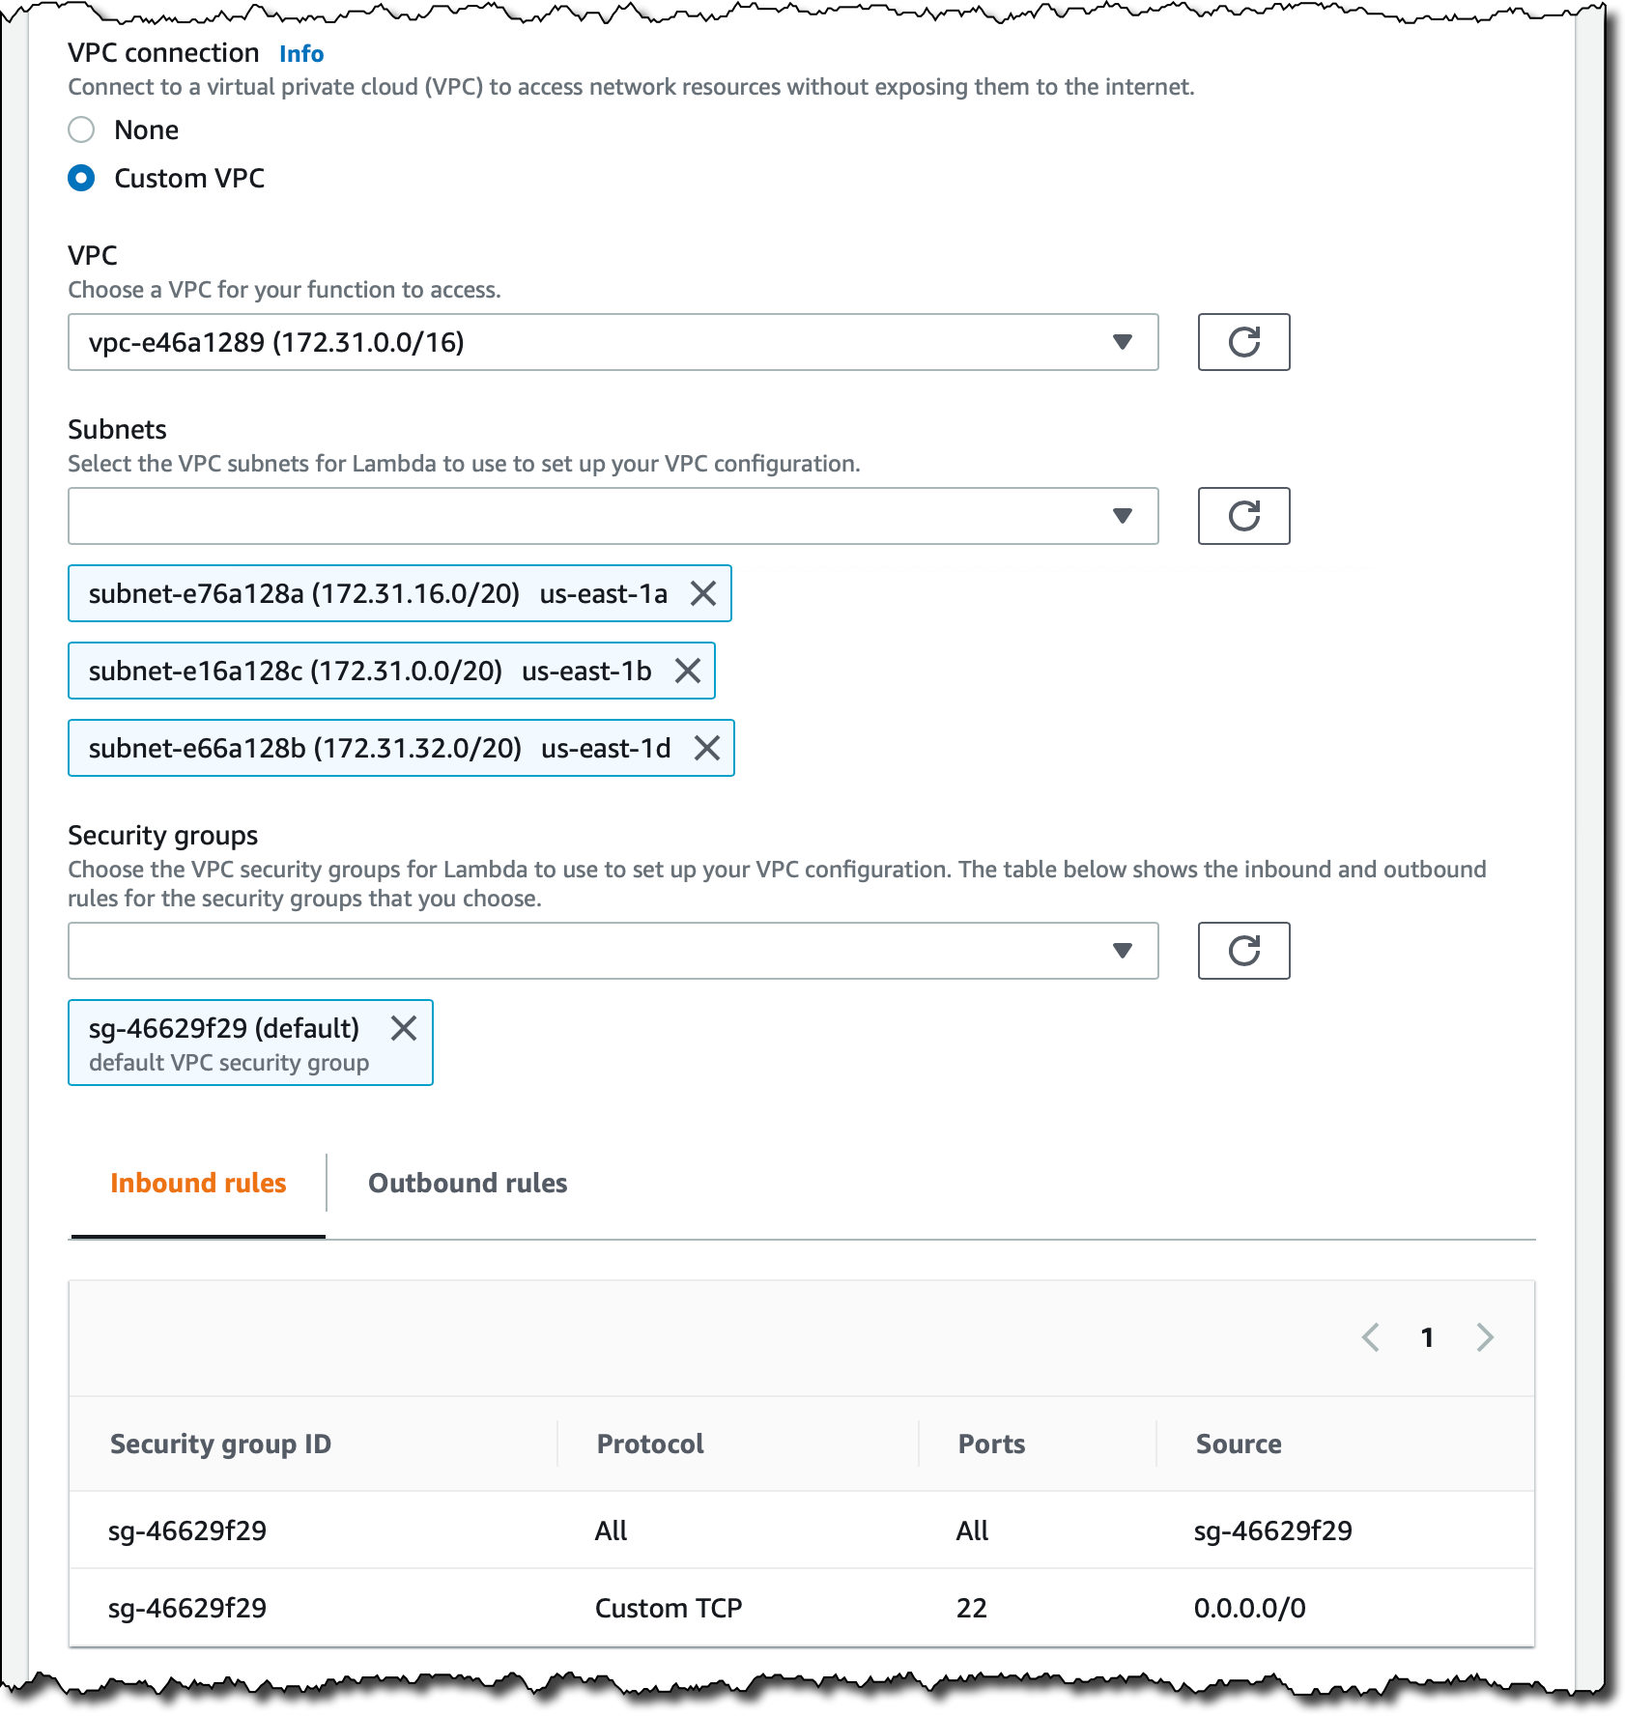Click the Ports column header
Screen dimensions: 1625x1716
coord(991,1444)
